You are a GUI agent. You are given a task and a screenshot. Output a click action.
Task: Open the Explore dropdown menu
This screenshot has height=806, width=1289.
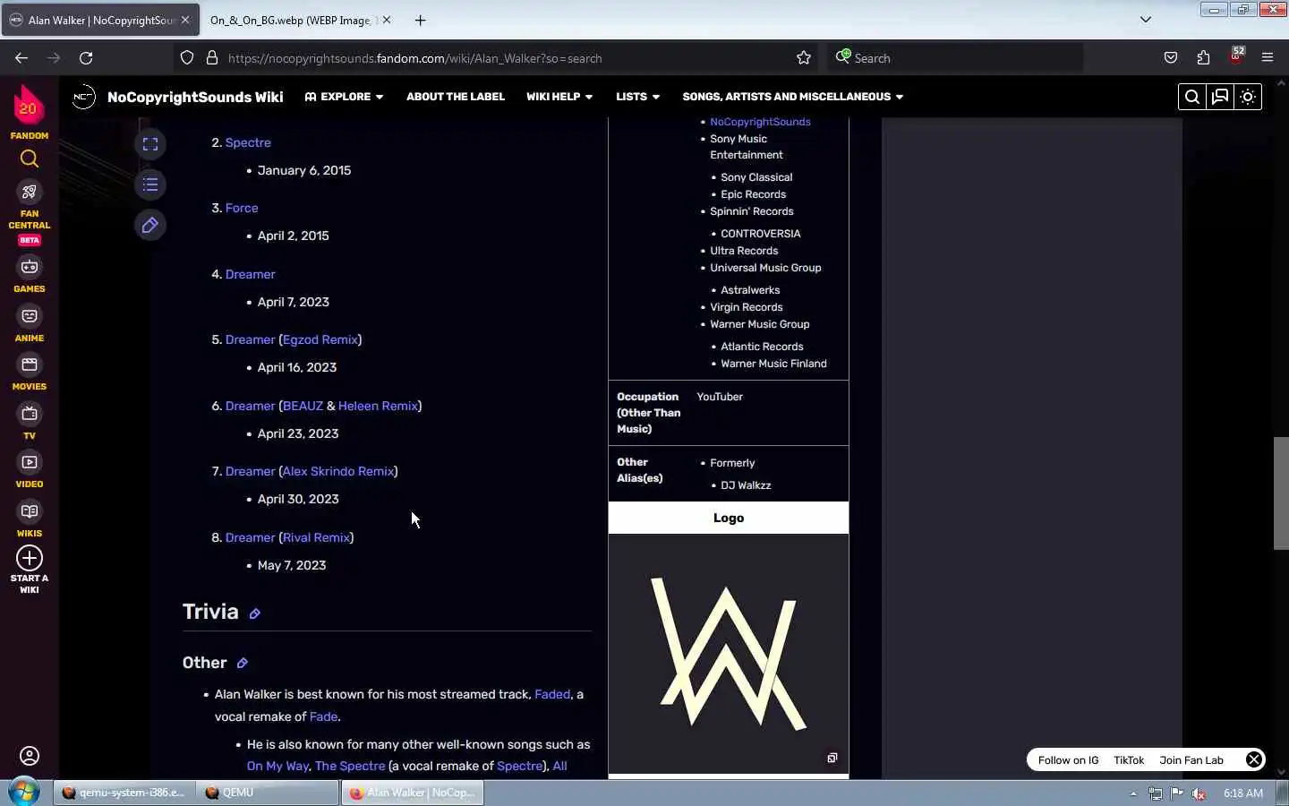pos(344,97)
